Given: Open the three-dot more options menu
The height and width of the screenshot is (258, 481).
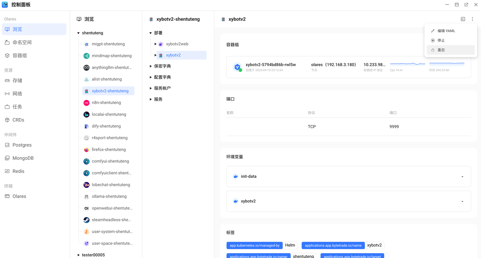Looking at the screenshot, I should (472, 19).
